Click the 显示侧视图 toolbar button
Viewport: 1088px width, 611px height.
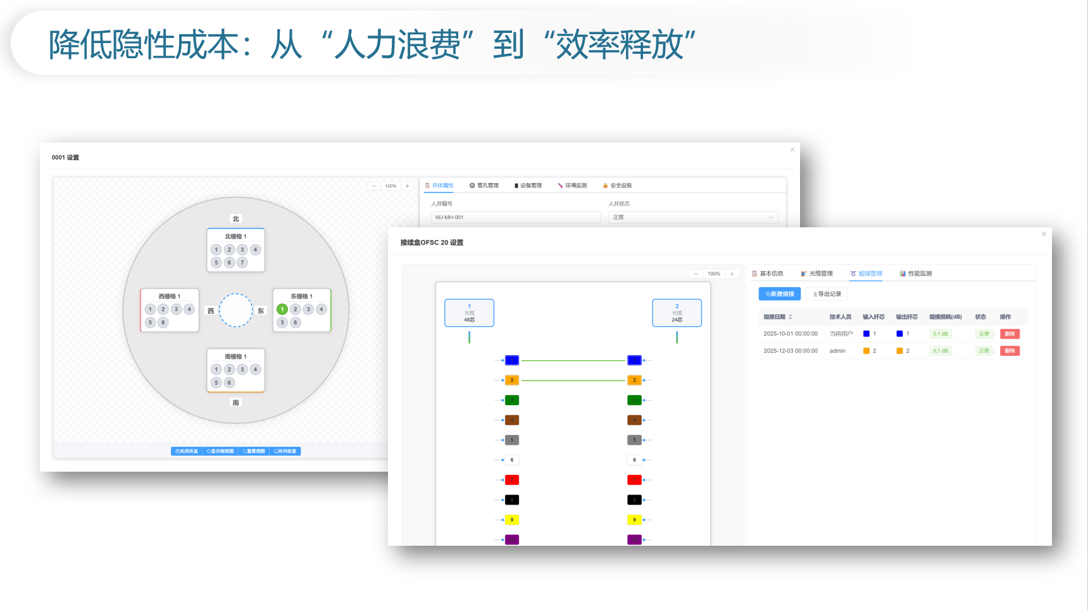coord(220,451)
